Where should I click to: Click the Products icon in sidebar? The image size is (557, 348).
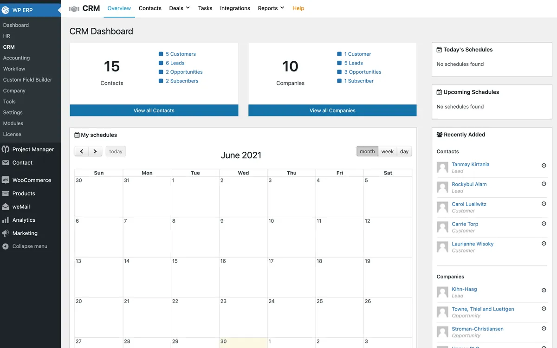pyautogui.click(x=6, y=193)
